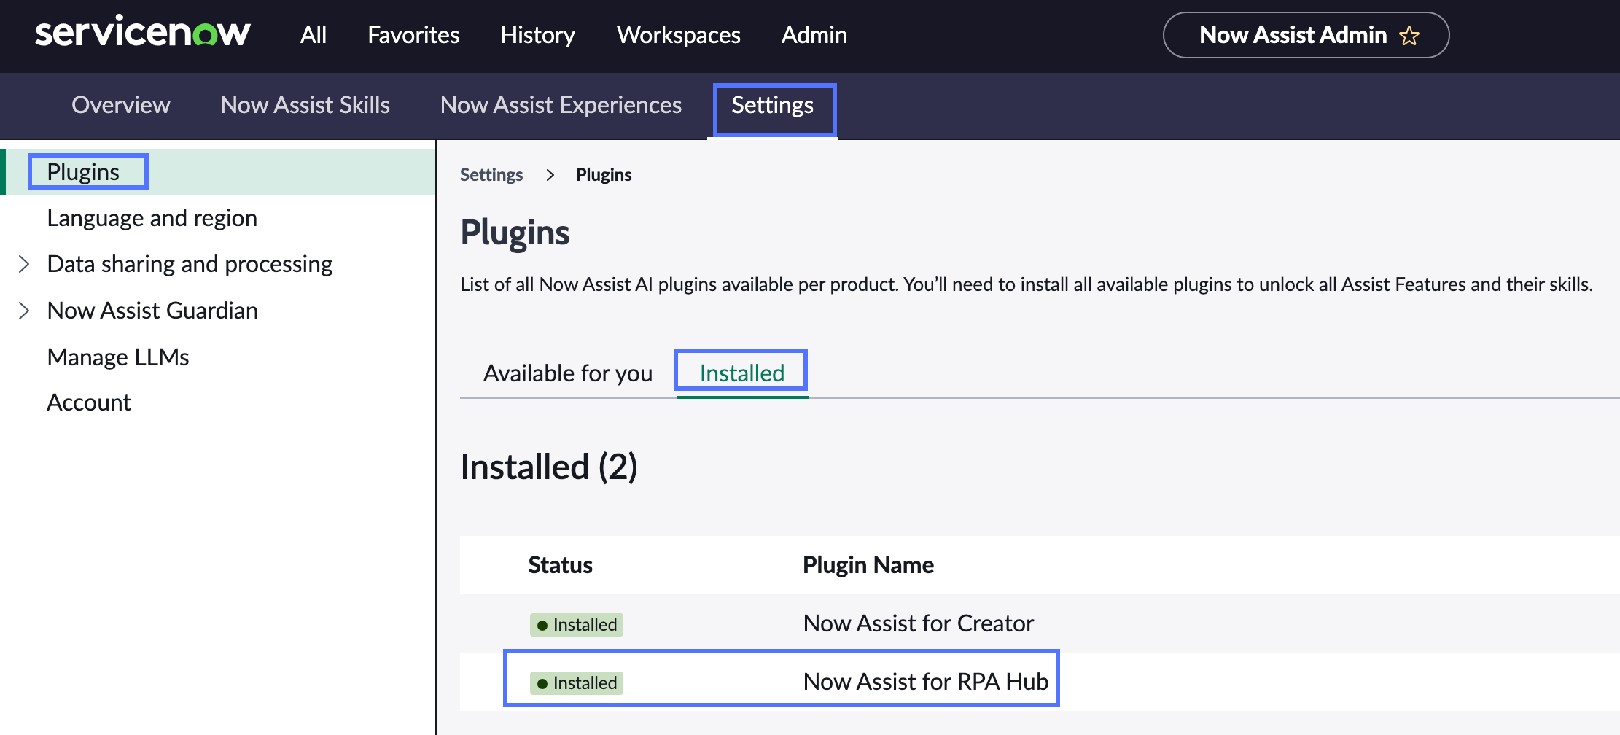This screenshot has width=1620, height=735.
Task: Click Installed badge for Now Assist for RPA Hub
Action: (x=577, y=683)
